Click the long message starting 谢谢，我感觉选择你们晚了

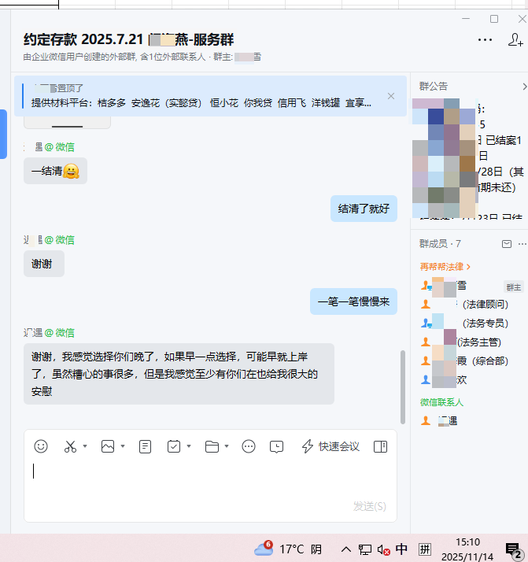pos(179,374)
